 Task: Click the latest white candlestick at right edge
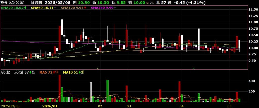(x=239, y=44)
